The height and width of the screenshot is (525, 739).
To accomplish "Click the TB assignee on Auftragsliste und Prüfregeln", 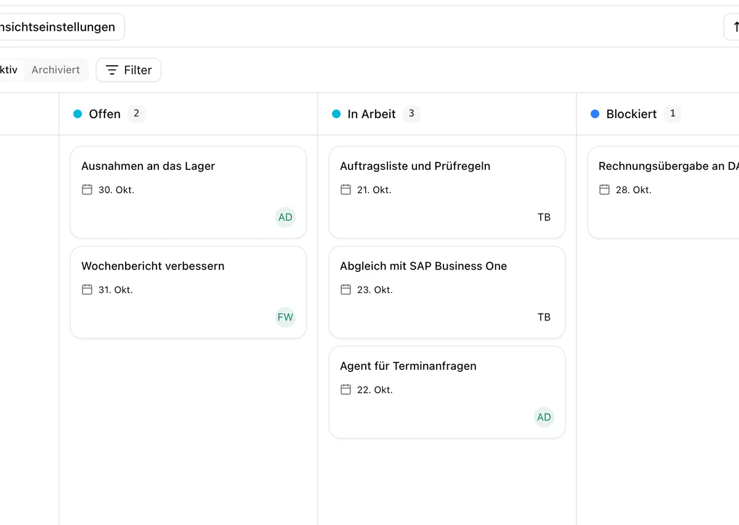I will tap(544, 217).
